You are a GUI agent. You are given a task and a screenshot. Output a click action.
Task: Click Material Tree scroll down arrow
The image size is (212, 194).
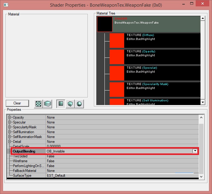(203, 102)
